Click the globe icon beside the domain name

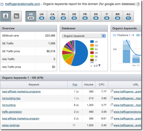pos(2,4)
